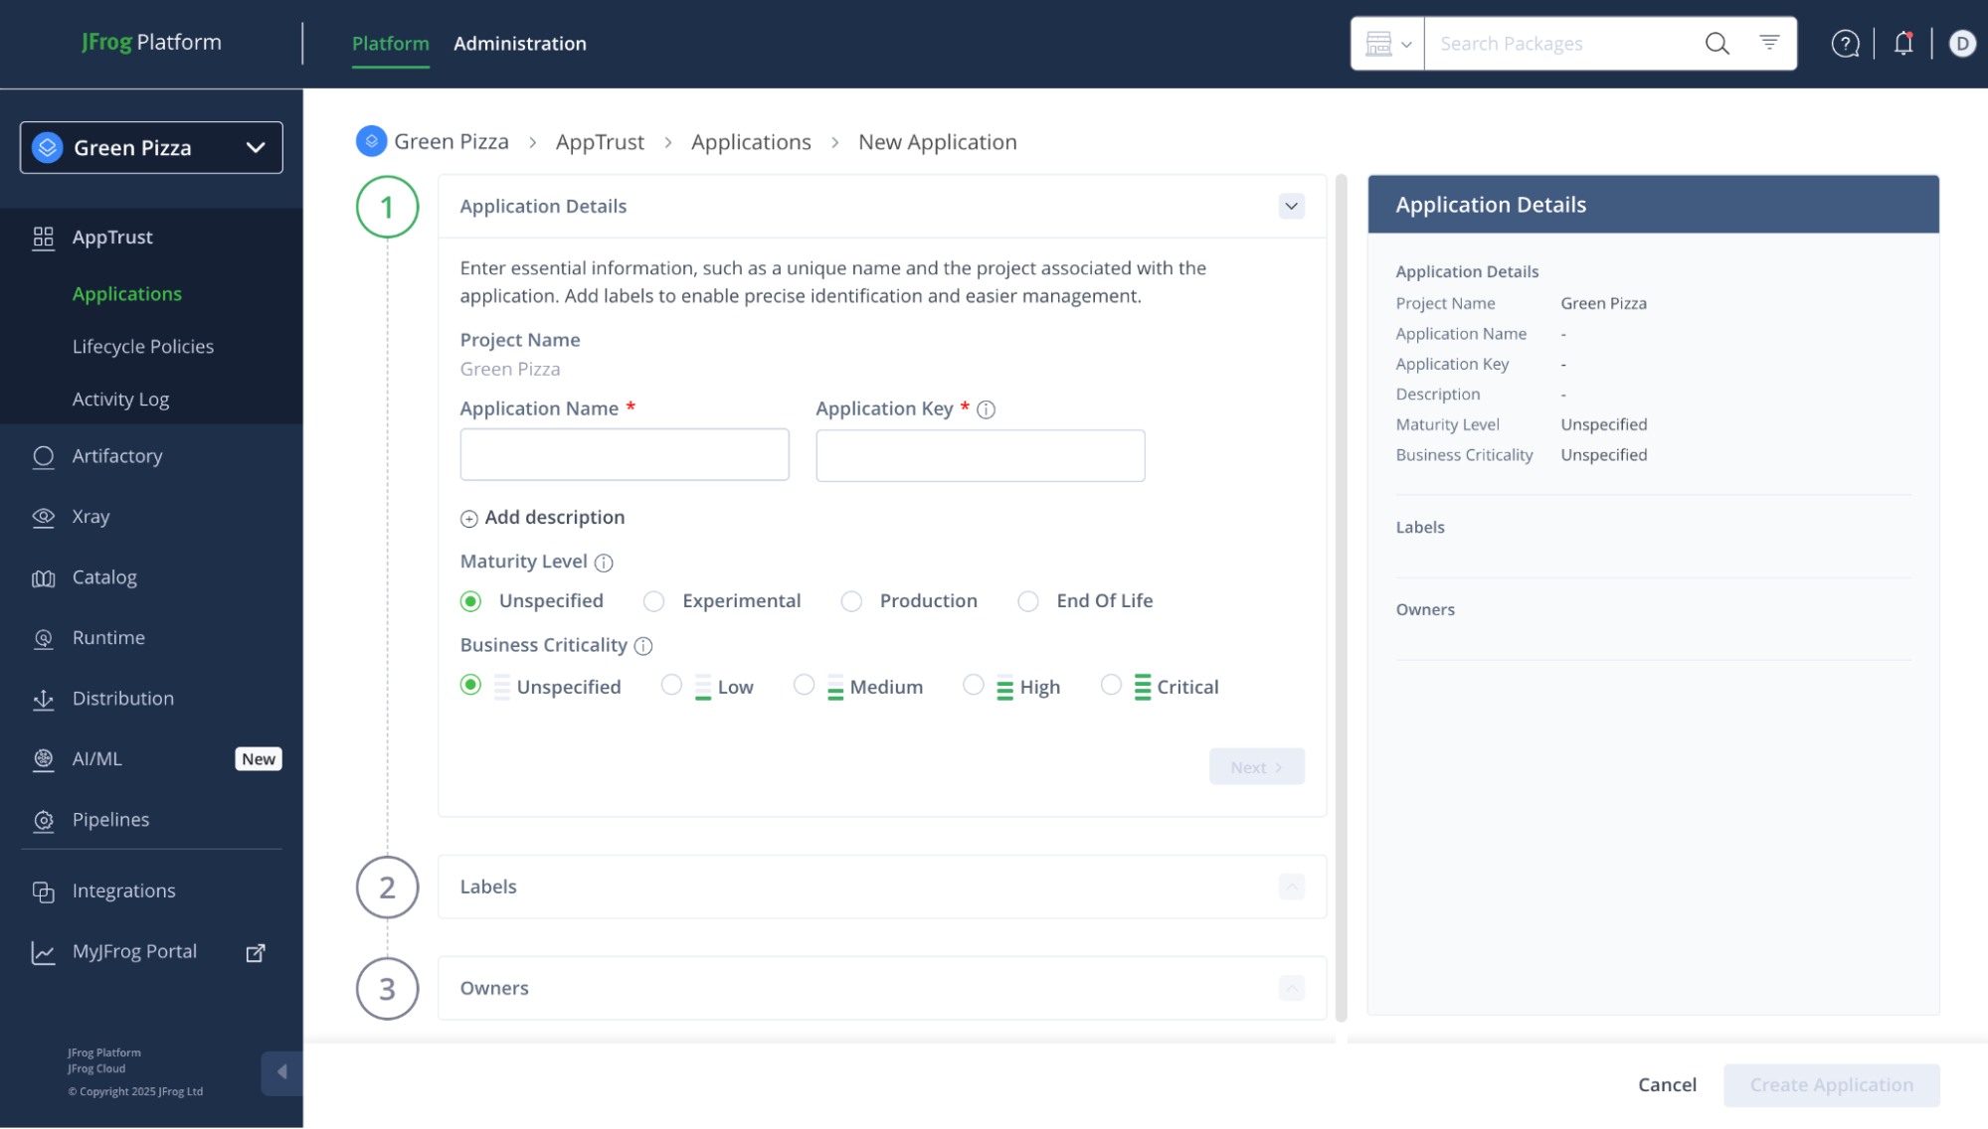Image resolution: width=1988 pixels, height=1129 pixels.
Task: Collapse the sidebar with arrow icon
Action: coord(281,1072)
